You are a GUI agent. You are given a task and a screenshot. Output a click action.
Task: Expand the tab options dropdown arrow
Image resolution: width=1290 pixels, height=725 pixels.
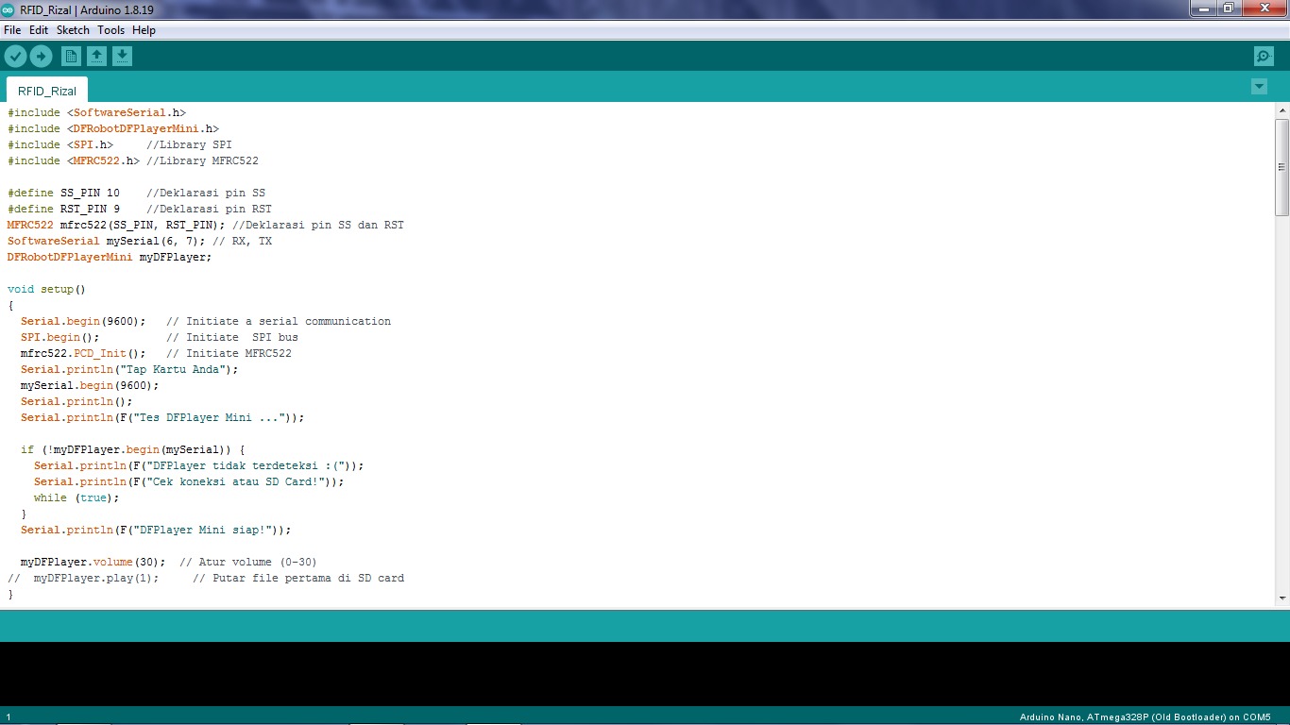pyautogui.click(x=1259, y=87)
